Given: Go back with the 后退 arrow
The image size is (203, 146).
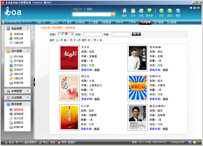Looking at the screenshot, I should [161, 11].
